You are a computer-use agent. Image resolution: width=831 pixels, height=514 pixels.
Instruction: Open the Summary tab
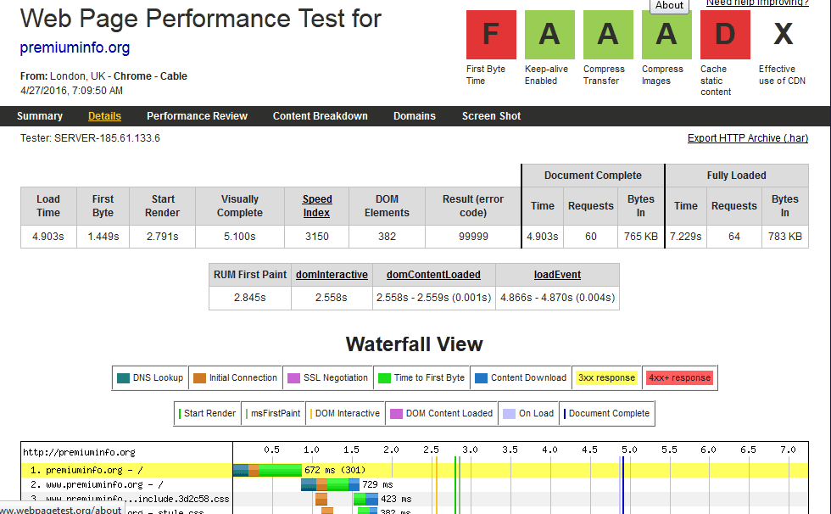[40, 116]
